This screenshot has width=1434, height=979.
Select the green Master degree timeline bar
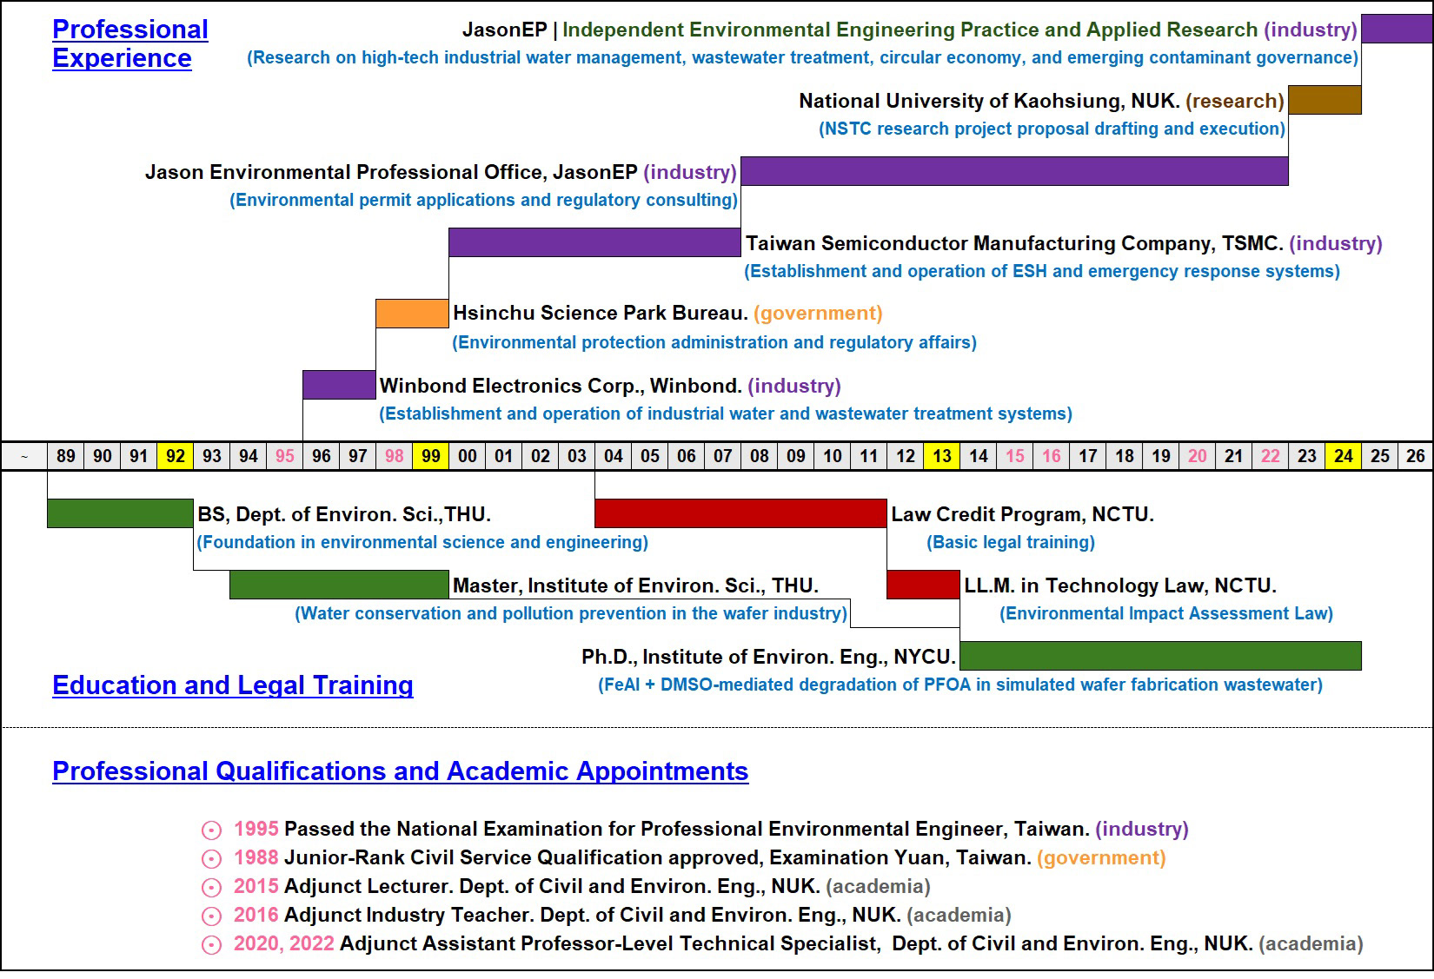339,585
